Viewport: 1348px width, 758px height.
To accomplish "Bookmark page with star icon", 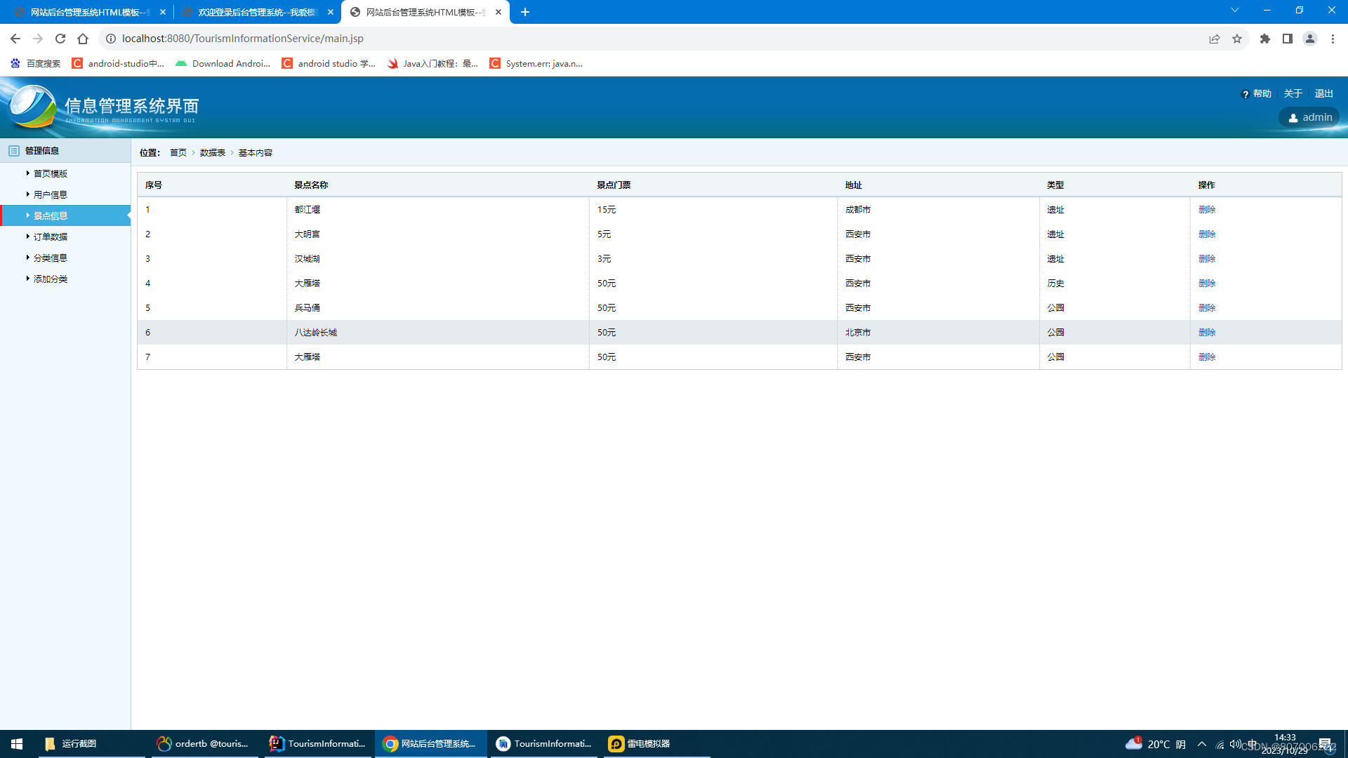I will point(1237,39).
